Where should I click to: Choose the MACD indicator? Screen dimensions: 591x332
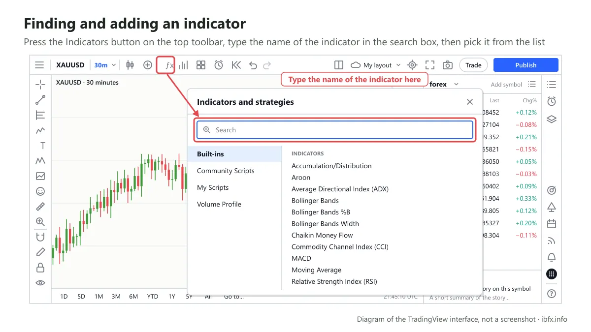tap(301, 258)
